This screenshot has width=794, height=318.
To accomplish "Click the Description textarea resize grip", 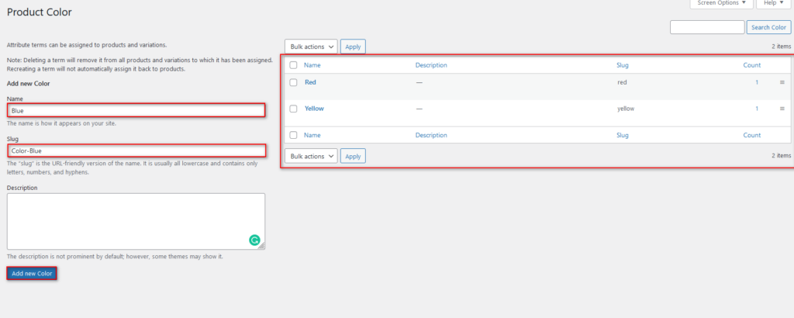I will [261, 246].
